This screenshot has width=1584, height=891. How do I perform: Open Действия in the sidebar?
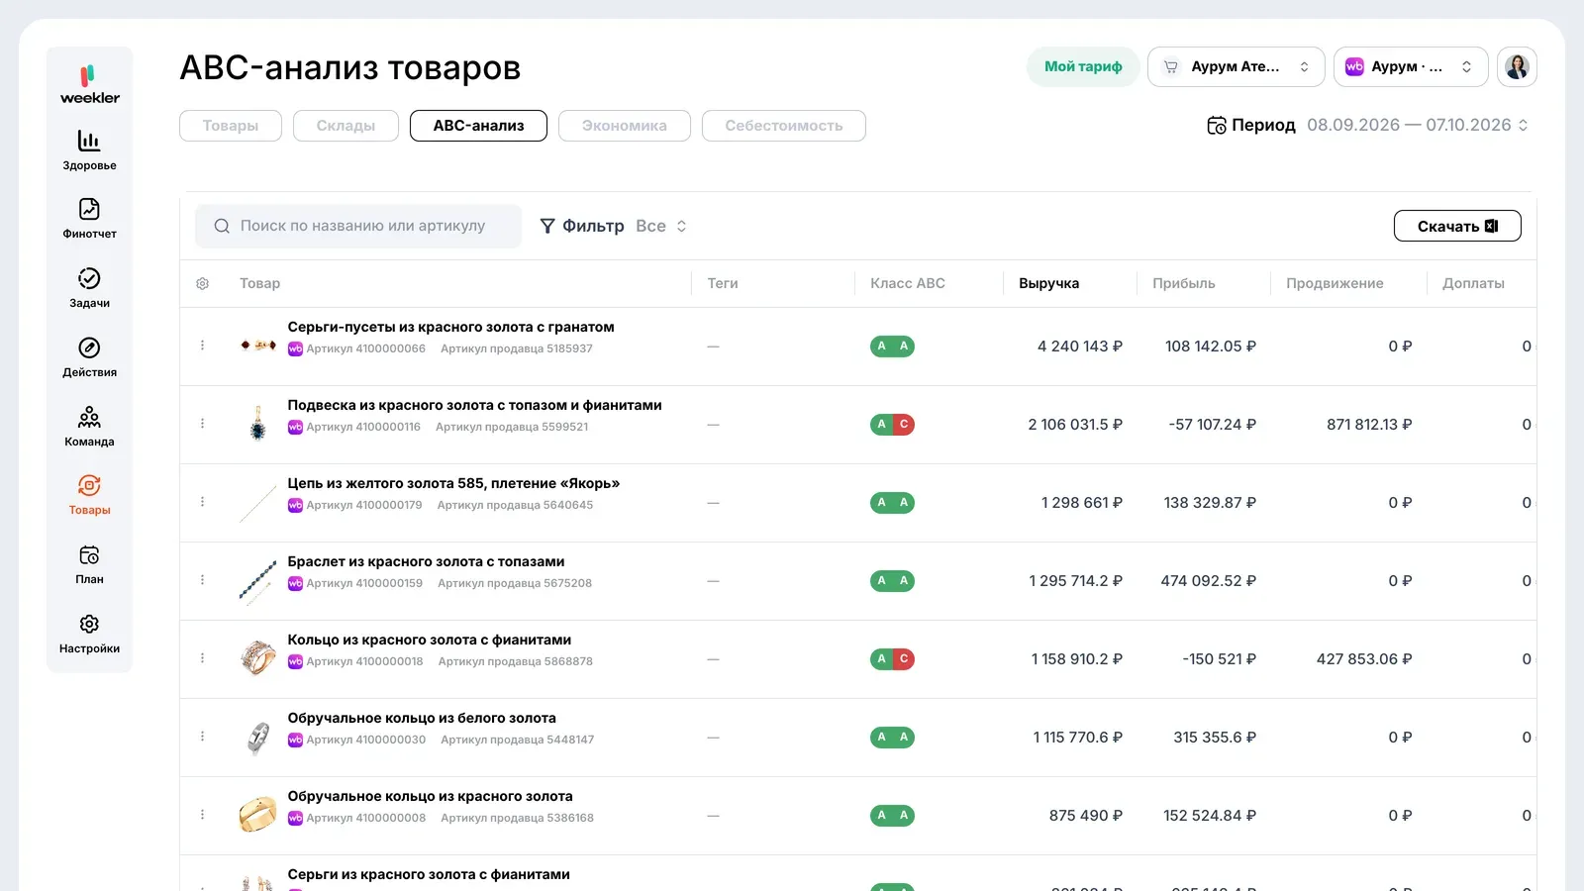[x=89, y=357]
